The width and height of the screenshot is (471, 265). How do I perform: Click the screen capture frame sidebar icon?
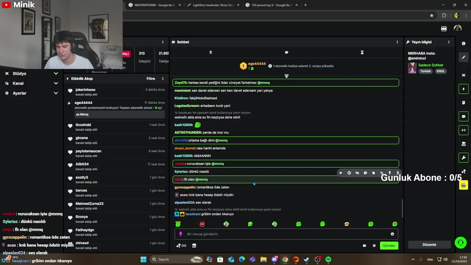pos(463,75)
